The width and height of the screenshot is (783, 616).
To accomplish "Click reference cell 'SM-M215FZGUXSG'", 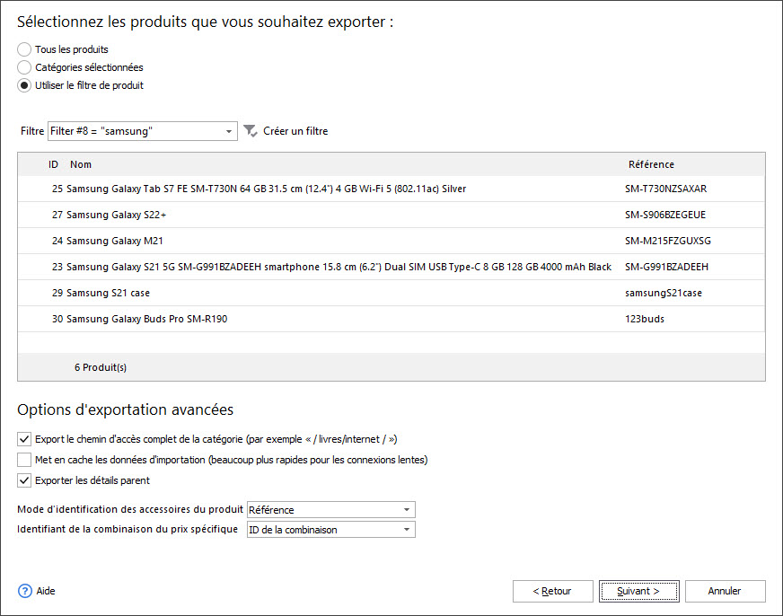I will click(x=668, y=241).
